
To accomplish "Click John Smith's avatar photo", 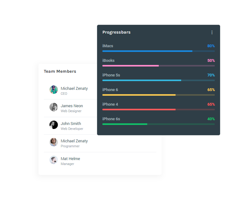I will (x=54, y=125).
